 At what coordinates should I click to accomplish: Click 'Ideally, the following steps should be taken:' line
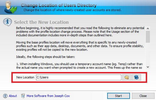coord(45,57)
